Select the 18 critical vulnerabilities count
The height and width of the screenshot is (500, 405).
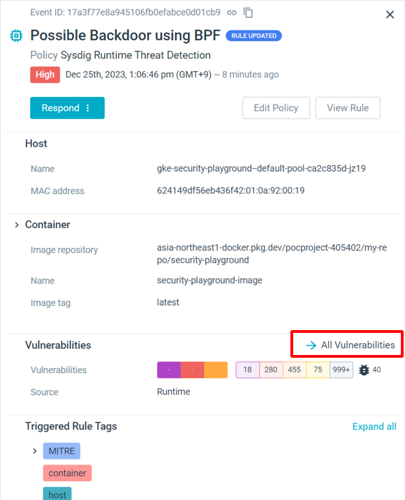[248, 370]
